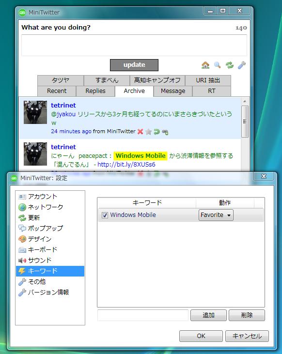
Task: Select 更新 settings category
Action: click(x=50, y=217)
